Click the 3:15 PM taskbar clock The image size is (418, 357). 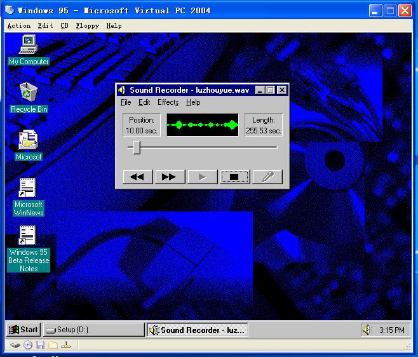(391, 330)
